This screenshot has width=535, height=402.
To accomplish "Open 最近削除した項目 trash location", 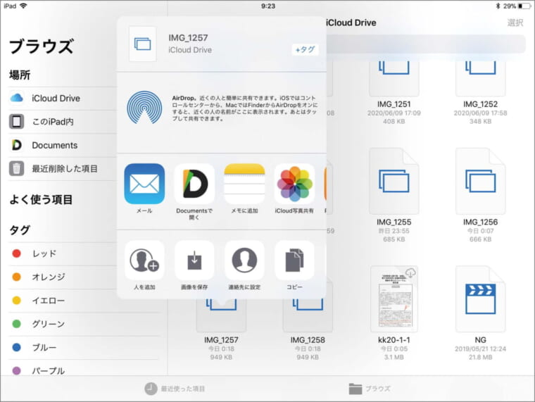I will [64, 168].
